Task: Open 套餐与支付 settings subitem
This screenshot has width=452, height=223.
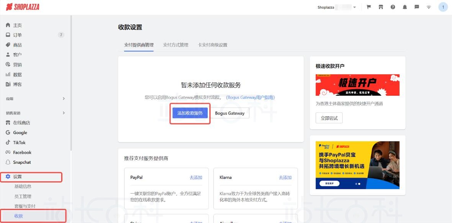Action: click(x=25, y=206)
